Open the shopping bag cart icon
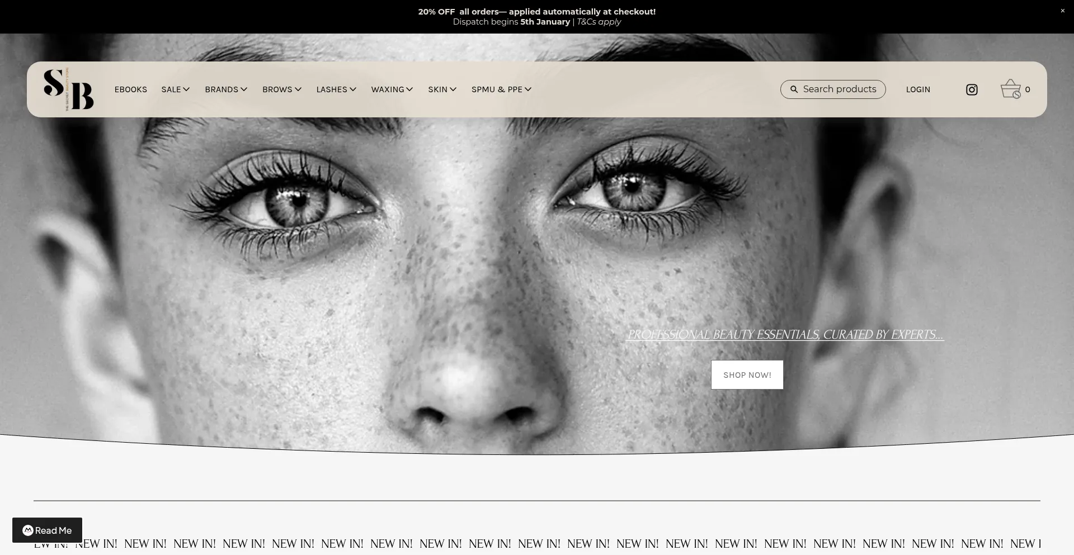The width and height of the screenshot is (1074, 555). click(1010, 89)
